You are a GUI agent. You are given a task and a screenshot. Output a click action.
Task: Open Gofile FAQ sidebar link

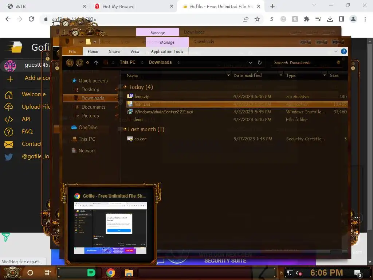click(x=27, y=131)
